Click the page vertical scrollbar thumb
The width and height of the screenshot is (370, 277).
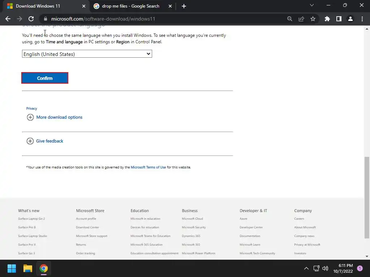point(367,197)
